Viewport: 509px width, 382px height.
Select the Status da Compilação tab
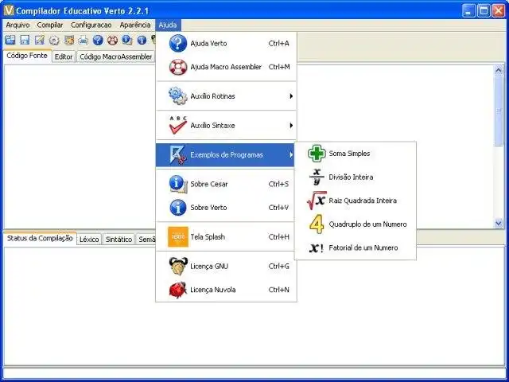[40, 238]
